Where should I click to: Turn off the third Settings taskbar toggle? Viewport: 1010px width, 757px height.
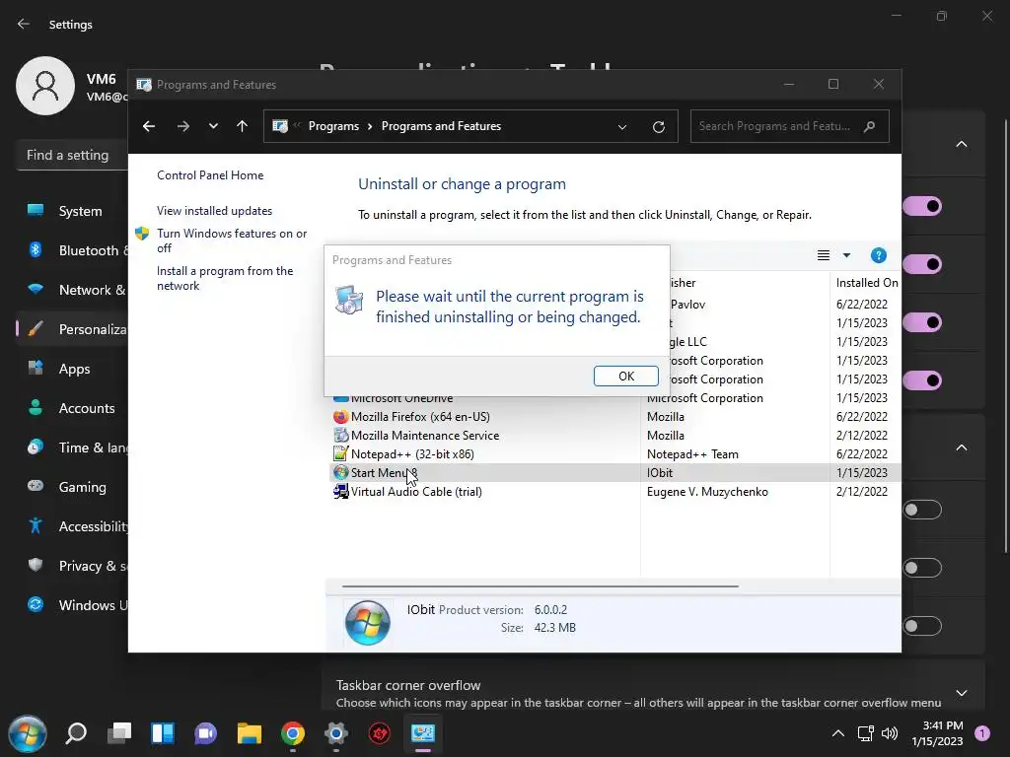[922, 322]
